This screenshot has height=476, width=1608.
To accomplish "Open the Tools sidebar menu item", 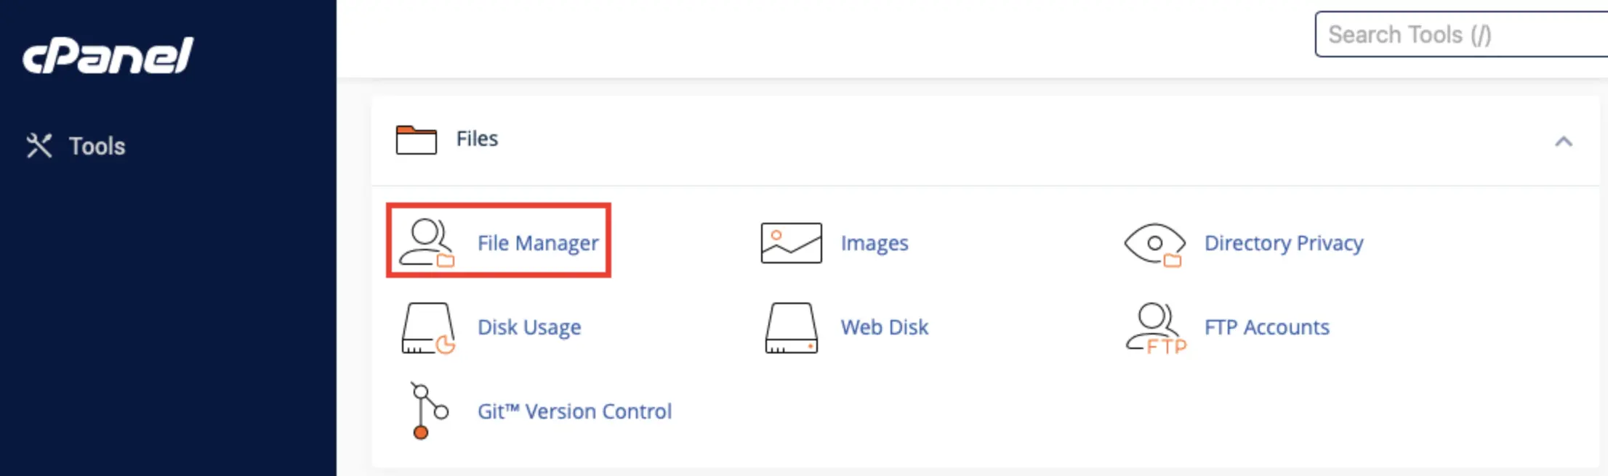I will pos(76,146).
